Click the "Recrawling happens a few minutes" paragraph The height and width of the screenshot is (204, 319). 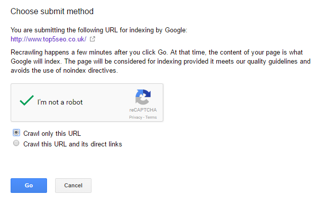161,62
